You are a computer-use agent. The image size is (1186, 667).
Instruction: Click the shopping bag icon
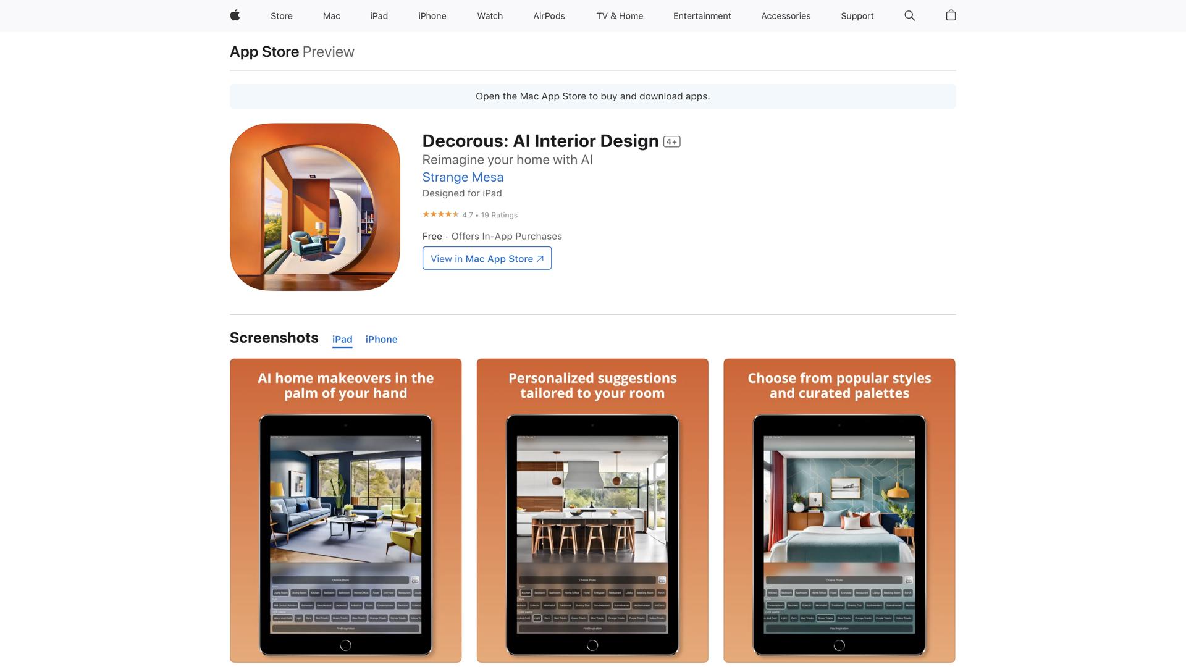click(951, 15)
